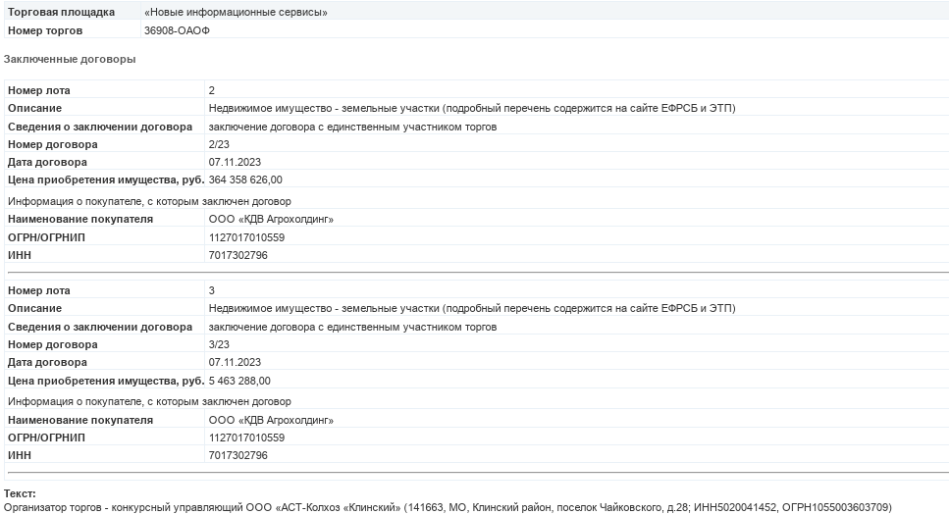Image resolution: width=949 pixels, height=515 pixels.
Task: Click contract number 3/23
Action: 219,344
